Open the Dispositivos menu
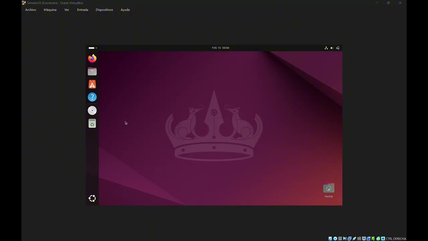428x241 pixels. (104, 10)
